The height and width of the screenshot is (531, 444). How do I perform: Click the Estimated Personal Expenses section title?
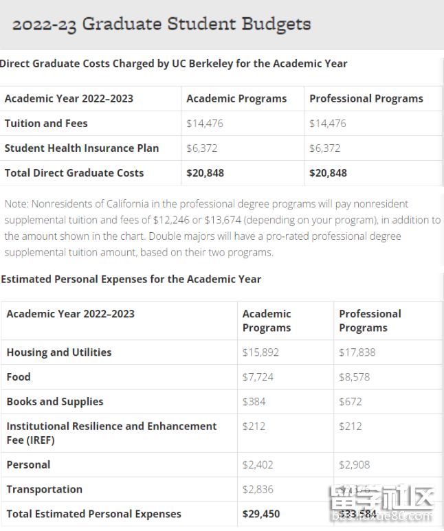(x=131, y=279)
